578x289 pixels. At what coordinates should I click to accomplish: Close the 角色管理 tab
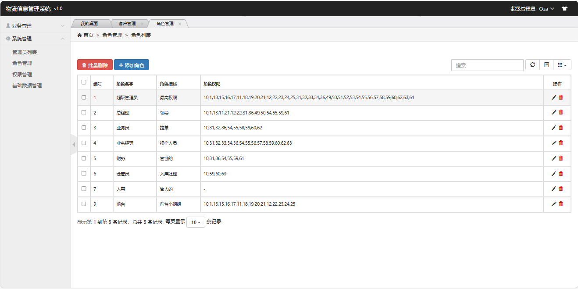(x=180, y=24)
